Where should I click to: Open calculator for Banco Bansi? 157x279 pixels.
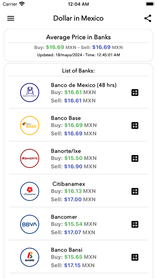click(135, 257)
